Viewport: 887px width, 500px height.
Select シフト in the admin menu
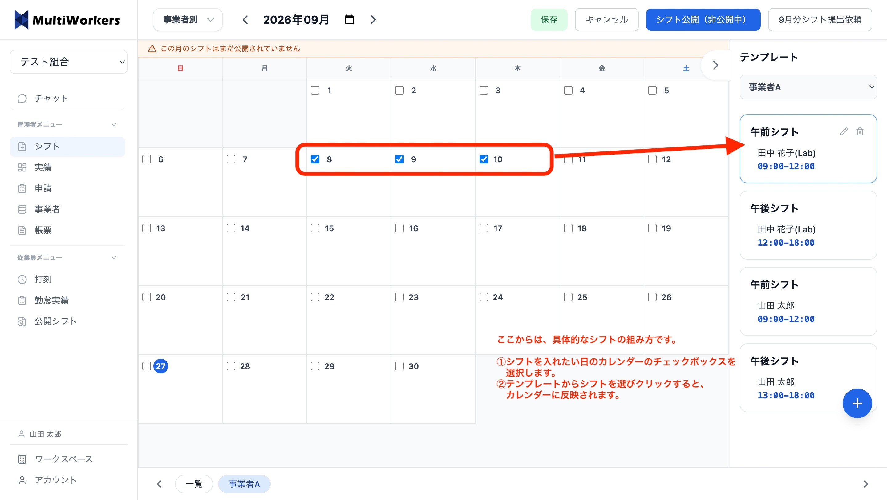67,147
